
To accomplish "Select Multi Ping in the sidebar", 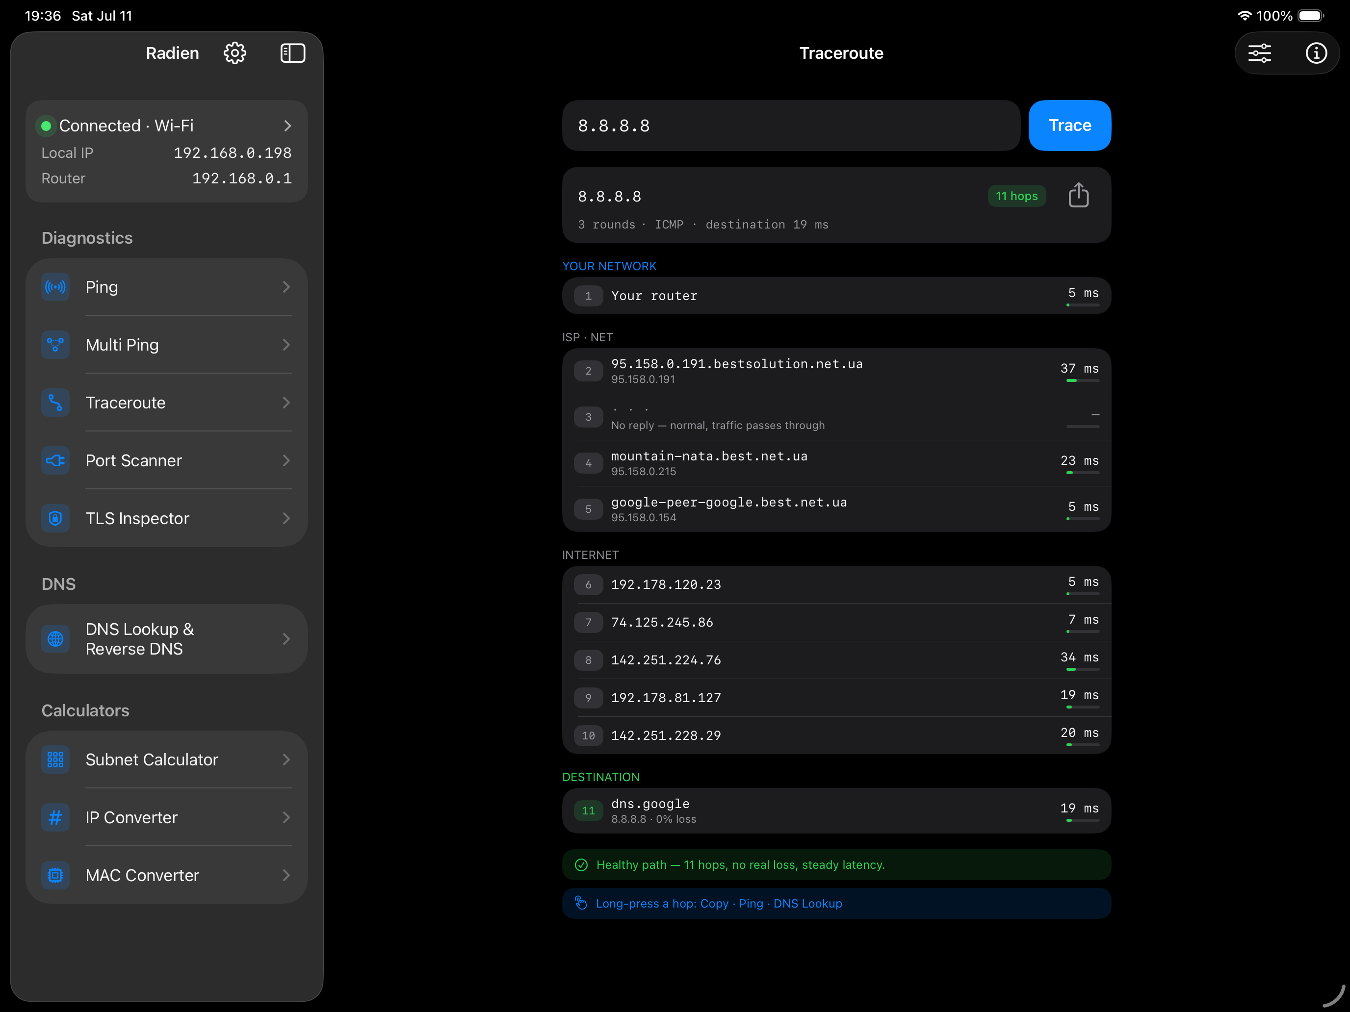I will click(x=167, y=345).
